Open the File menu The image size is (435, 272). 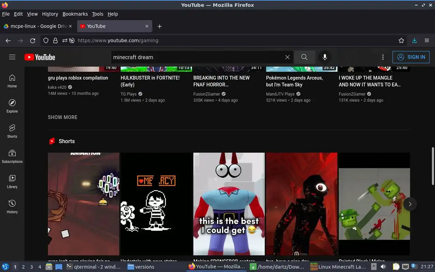pos(6,14)
